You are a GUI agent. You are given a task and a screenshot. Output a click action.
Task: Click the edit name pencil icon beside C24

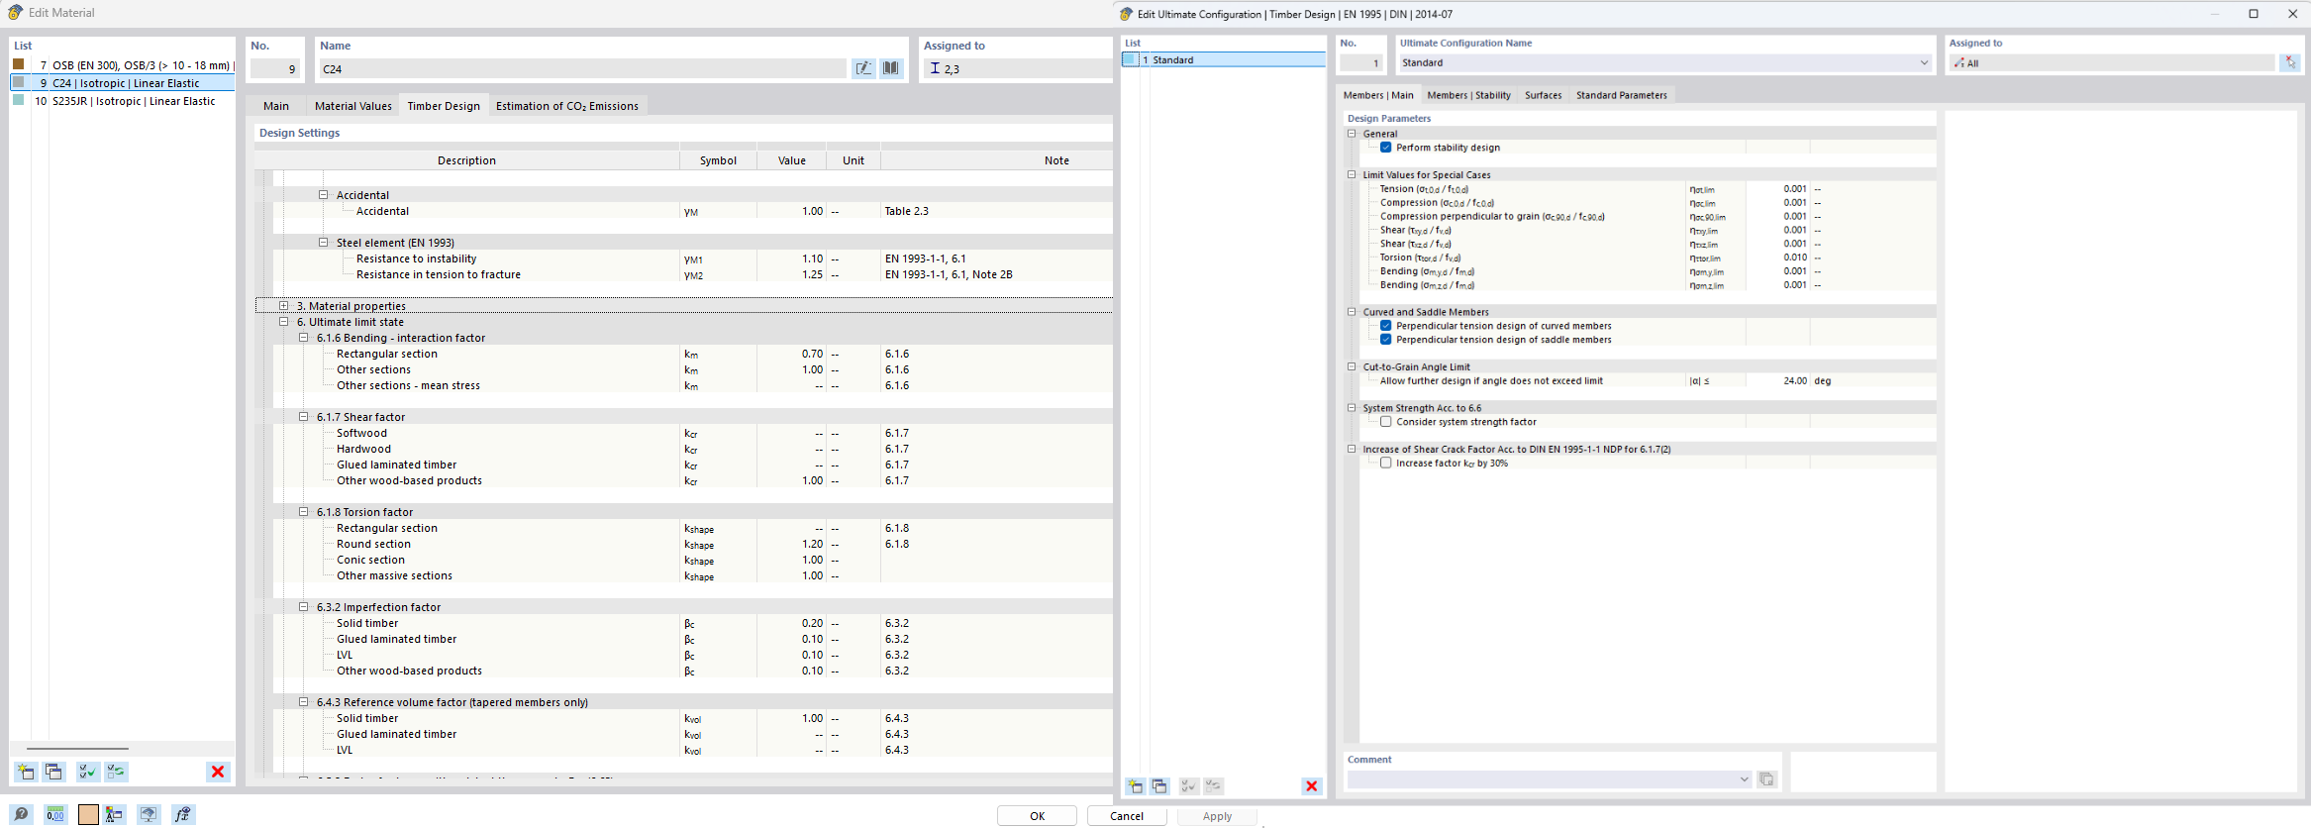click(x=863, y=68)
